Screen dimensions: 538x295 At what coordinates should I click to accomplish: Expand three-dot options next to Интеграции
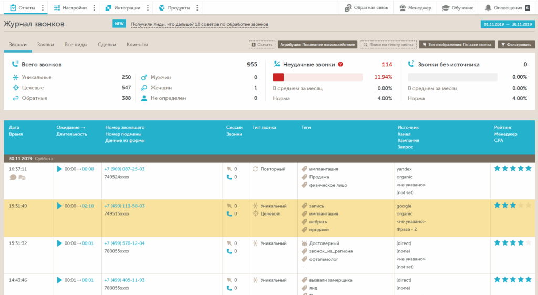tap(148, 7)
